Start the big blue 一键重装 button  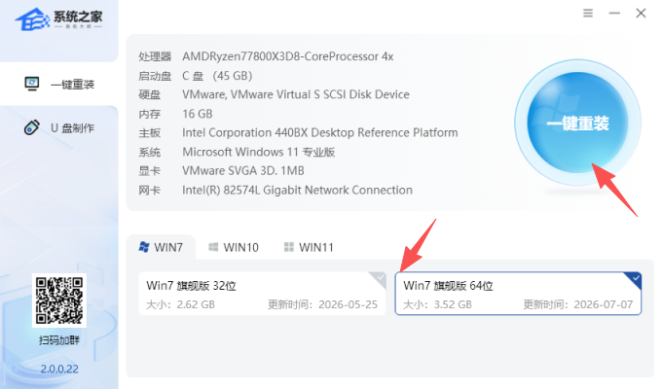pos(577,123)
